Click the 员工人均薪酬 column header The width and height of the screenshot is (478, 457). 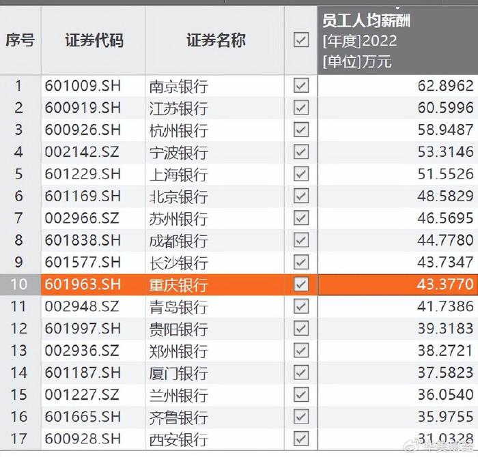coord(397,40)
